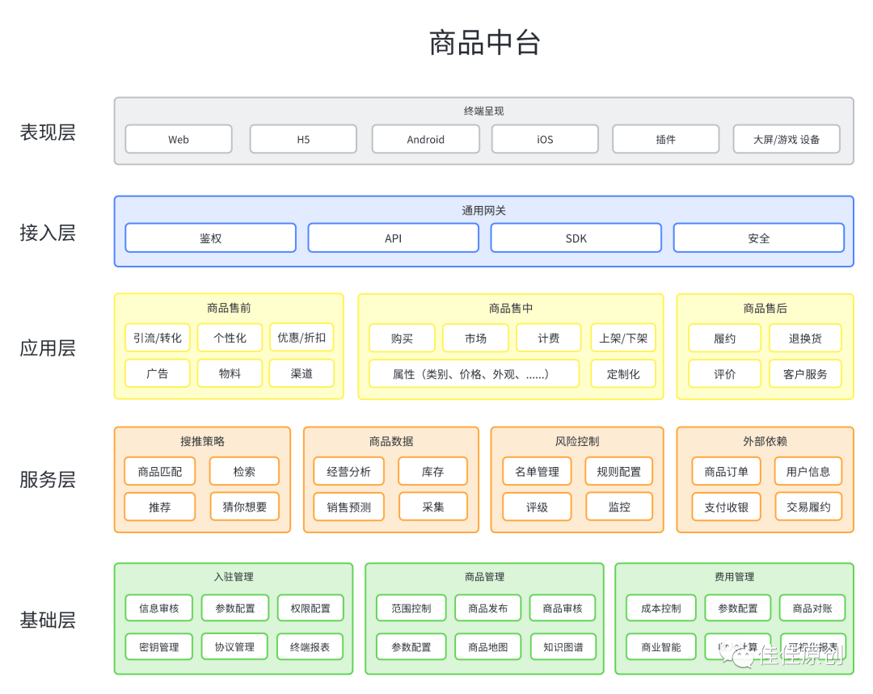
Task: Click the Android box
Action: (425, 139)
